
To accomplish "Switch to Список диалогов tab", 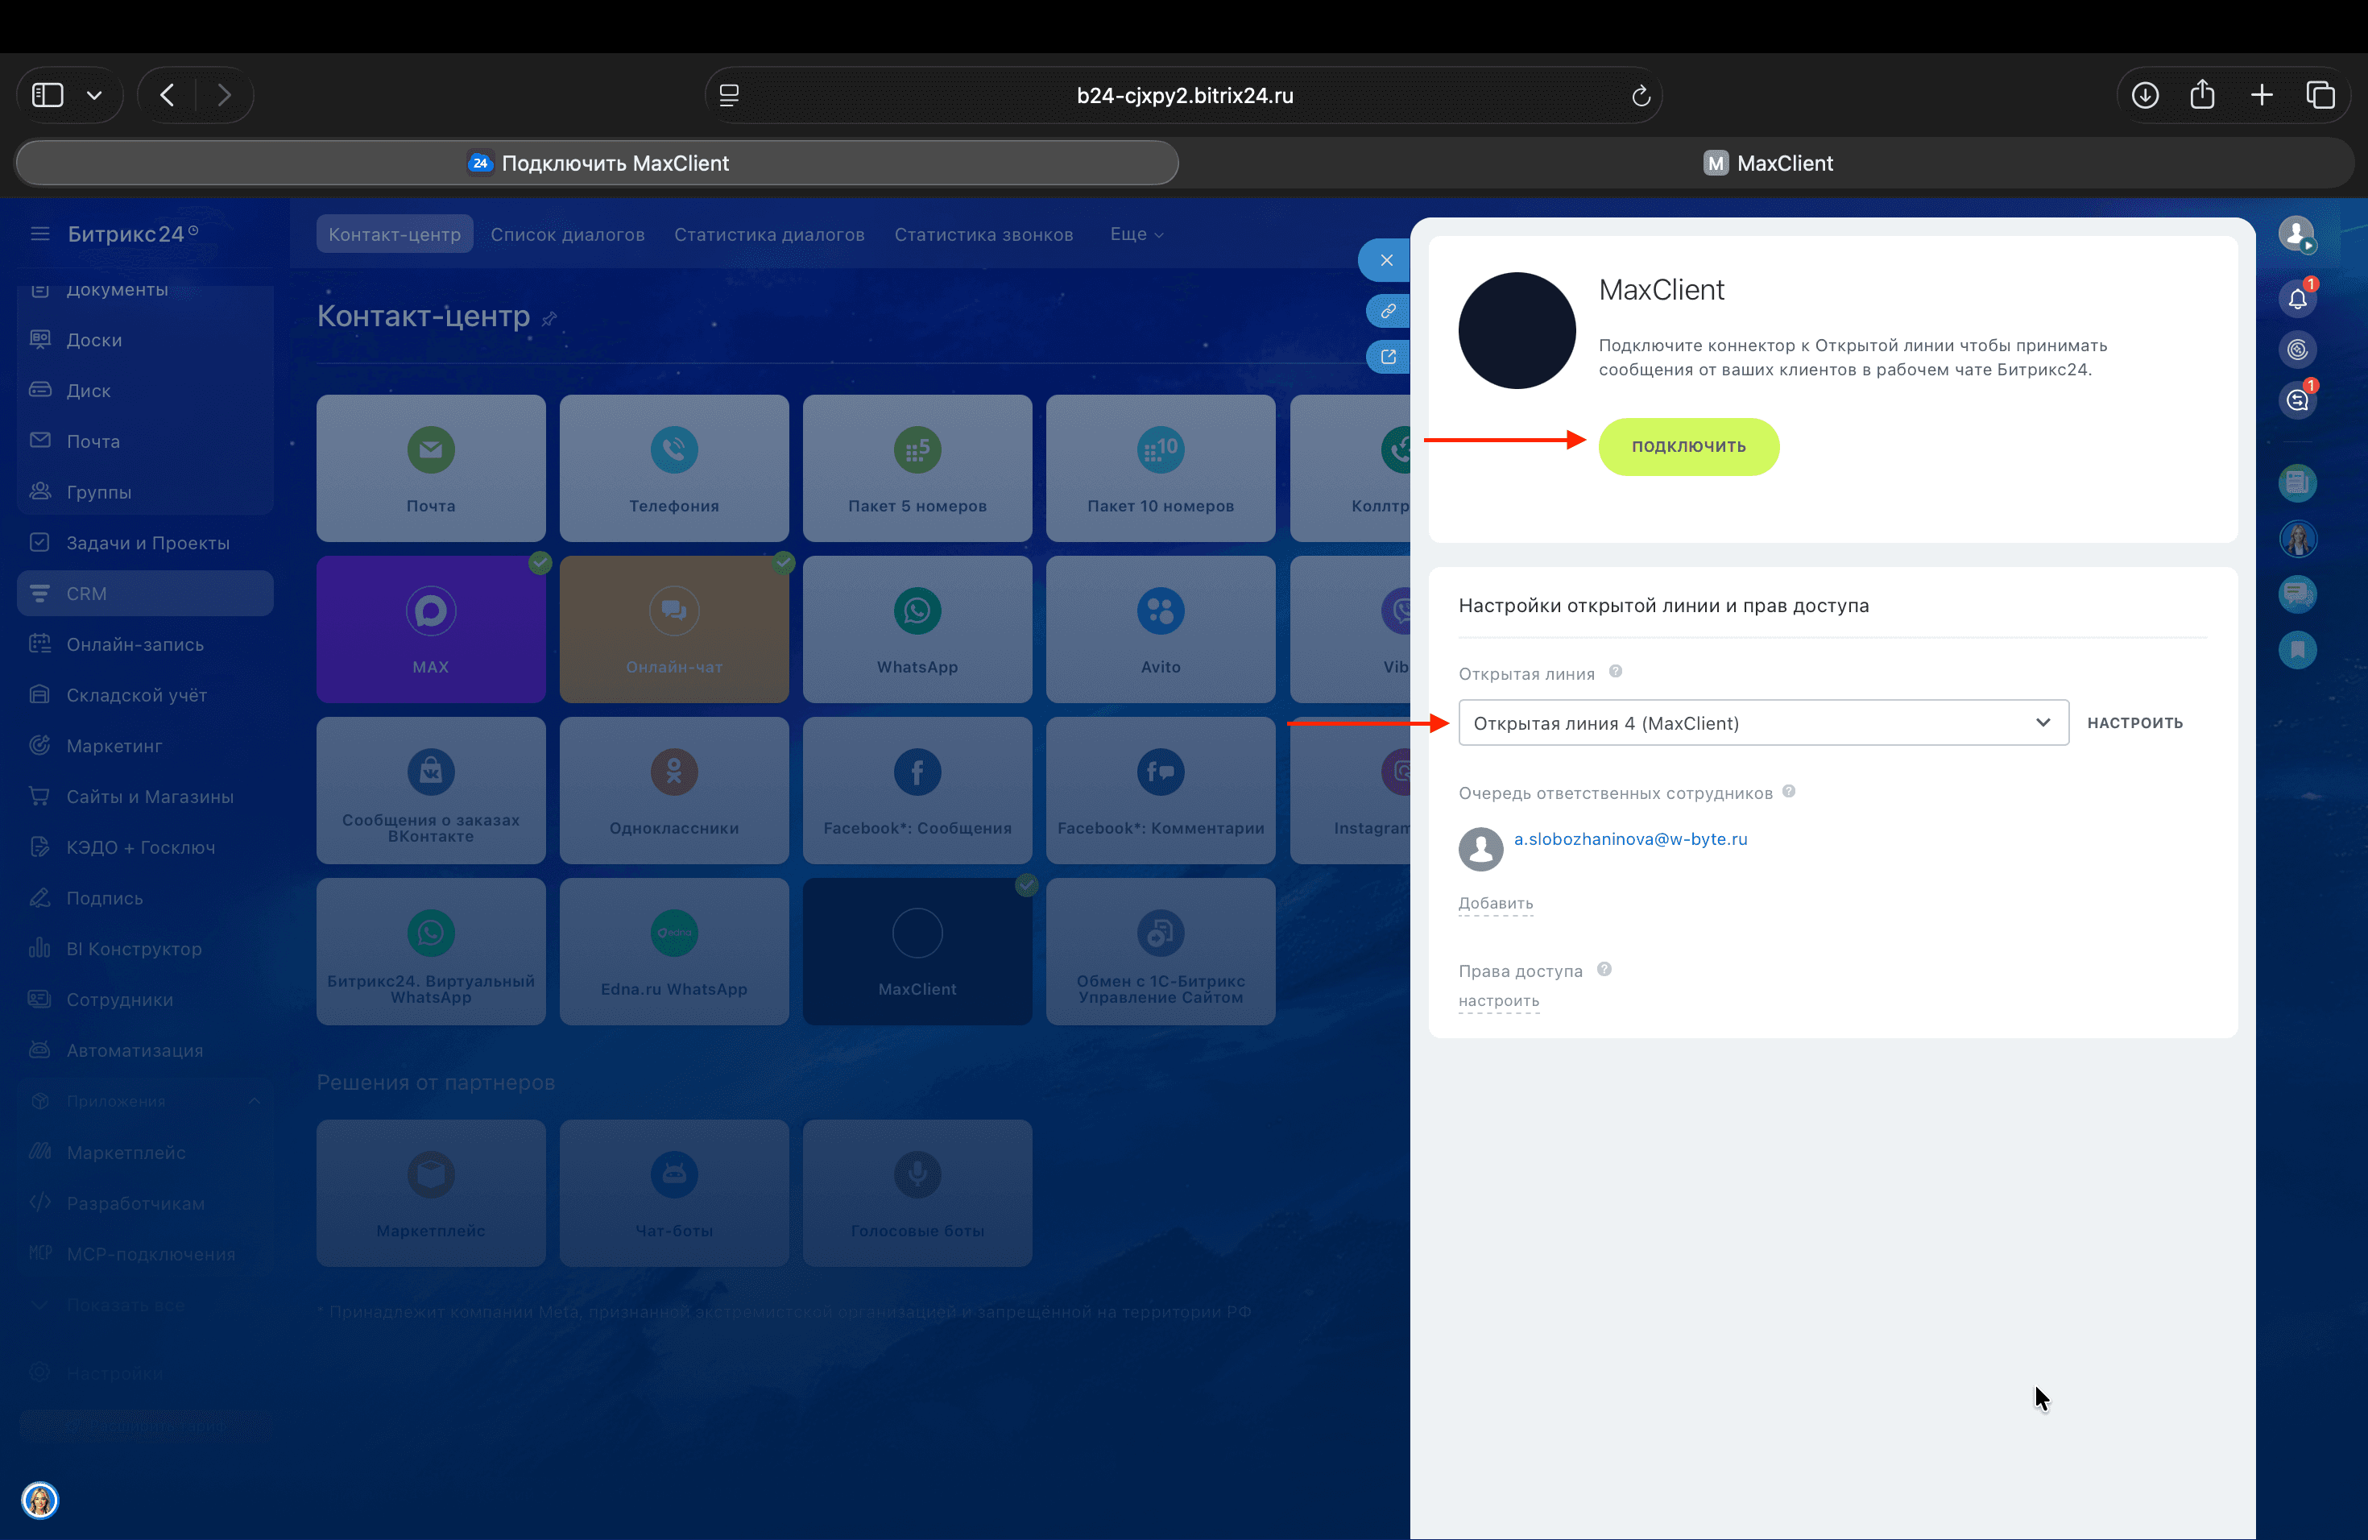I will (x=567, y=234).
